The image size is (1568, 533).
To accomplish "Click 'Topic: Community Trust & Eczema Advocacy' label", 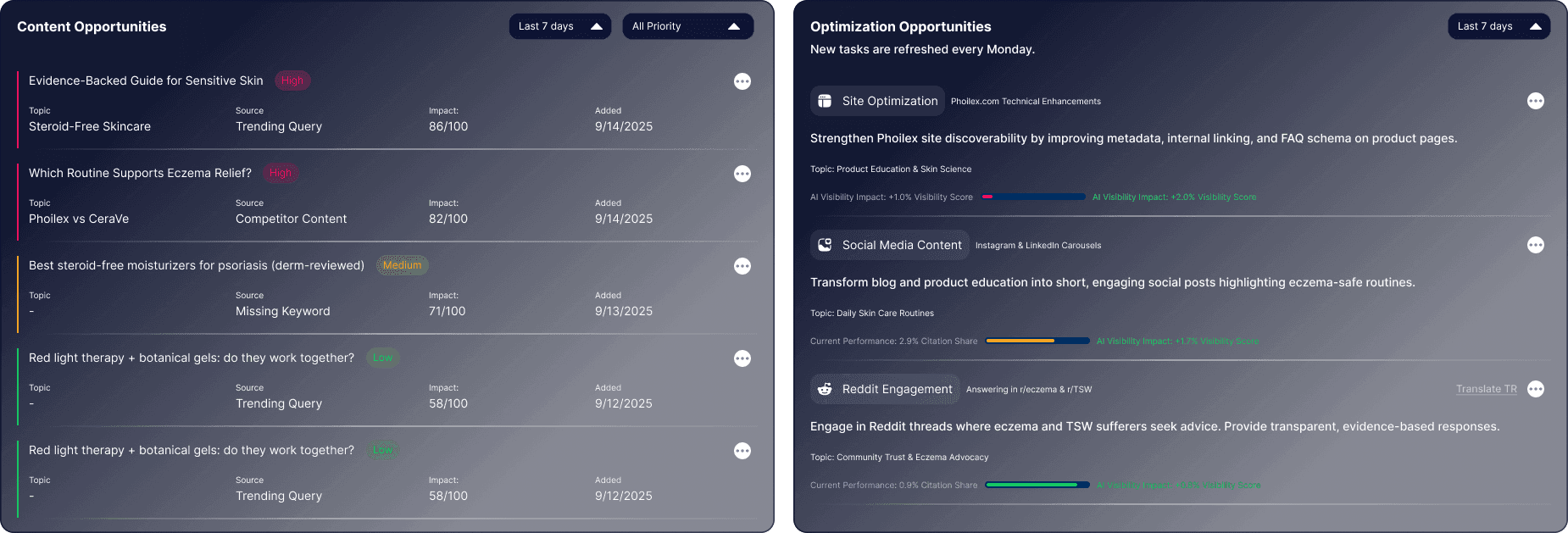I will click(899, 457).
